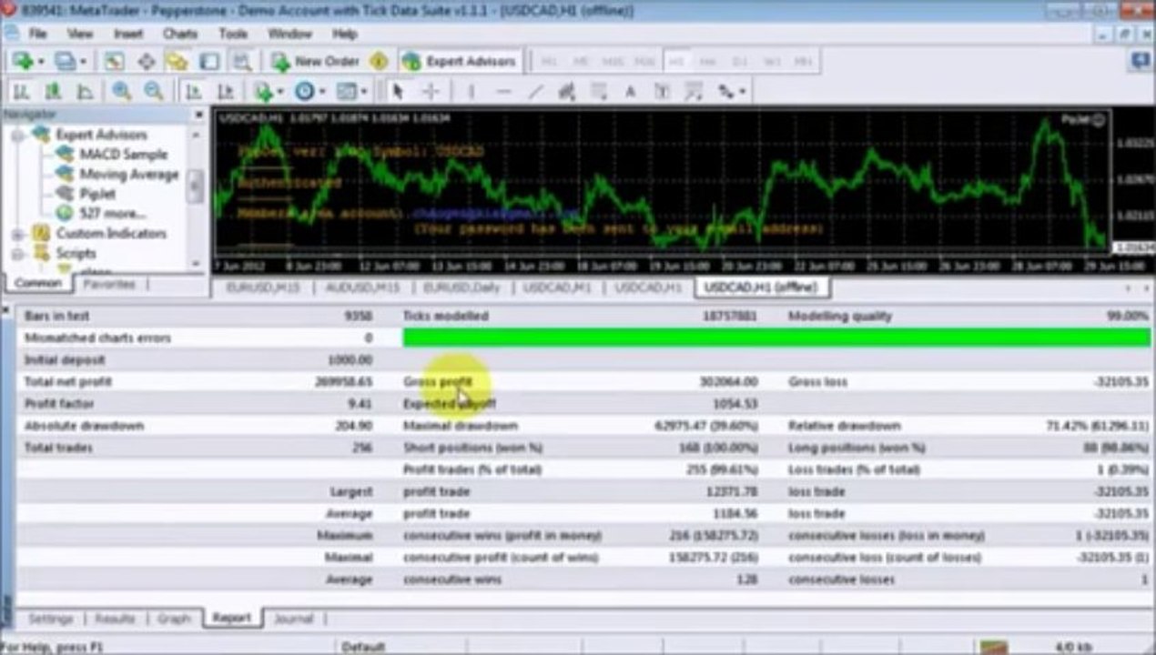
Task: Open the Tools menu
Action: click(233, 34)
